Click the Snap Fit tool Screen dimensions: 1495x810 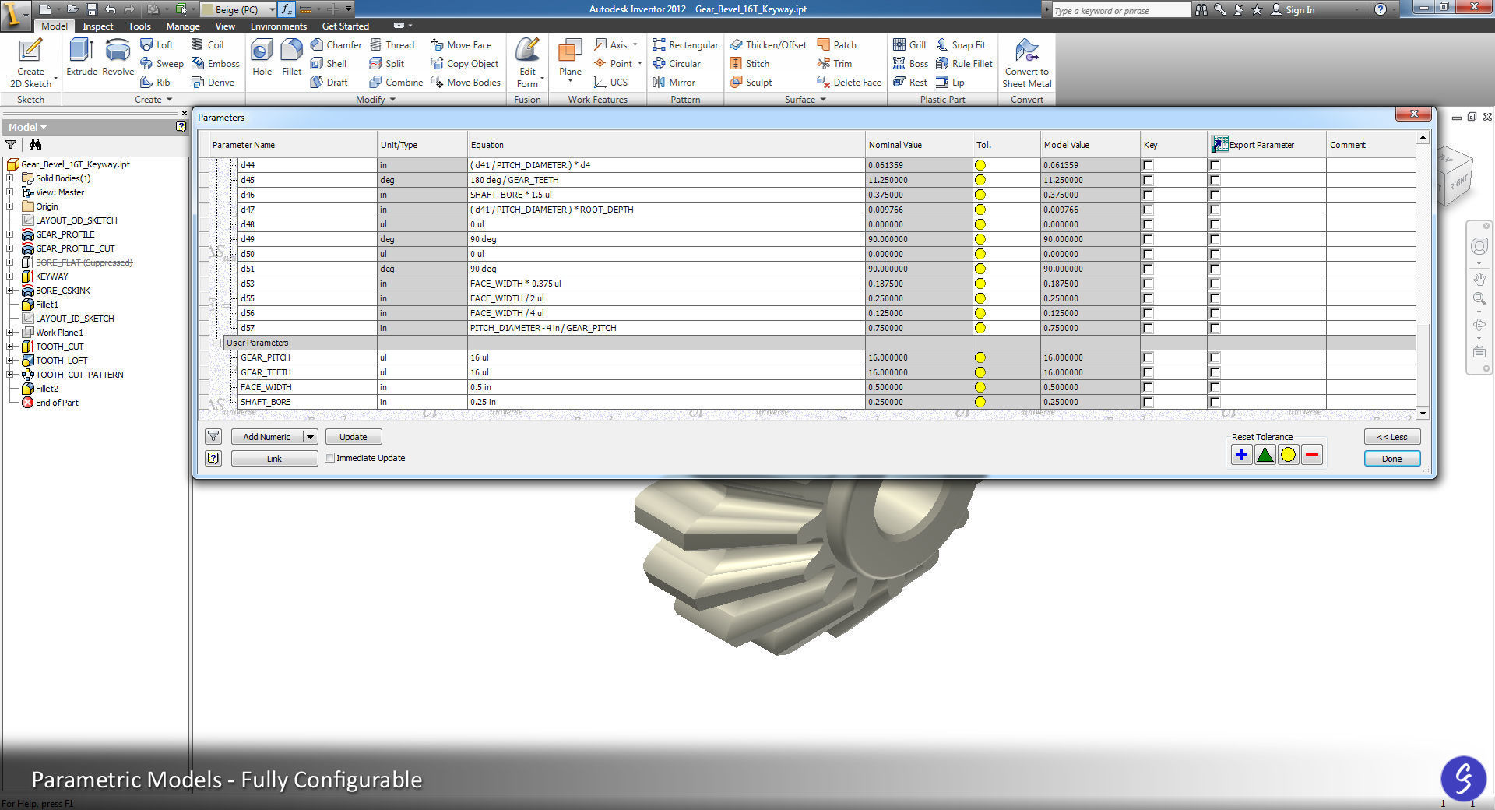[x=961, y=44]
